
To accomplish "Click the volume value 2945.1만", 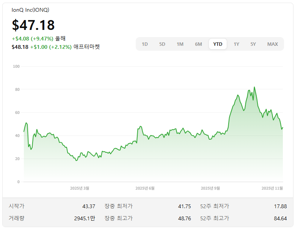I will [x=85, y=218].
